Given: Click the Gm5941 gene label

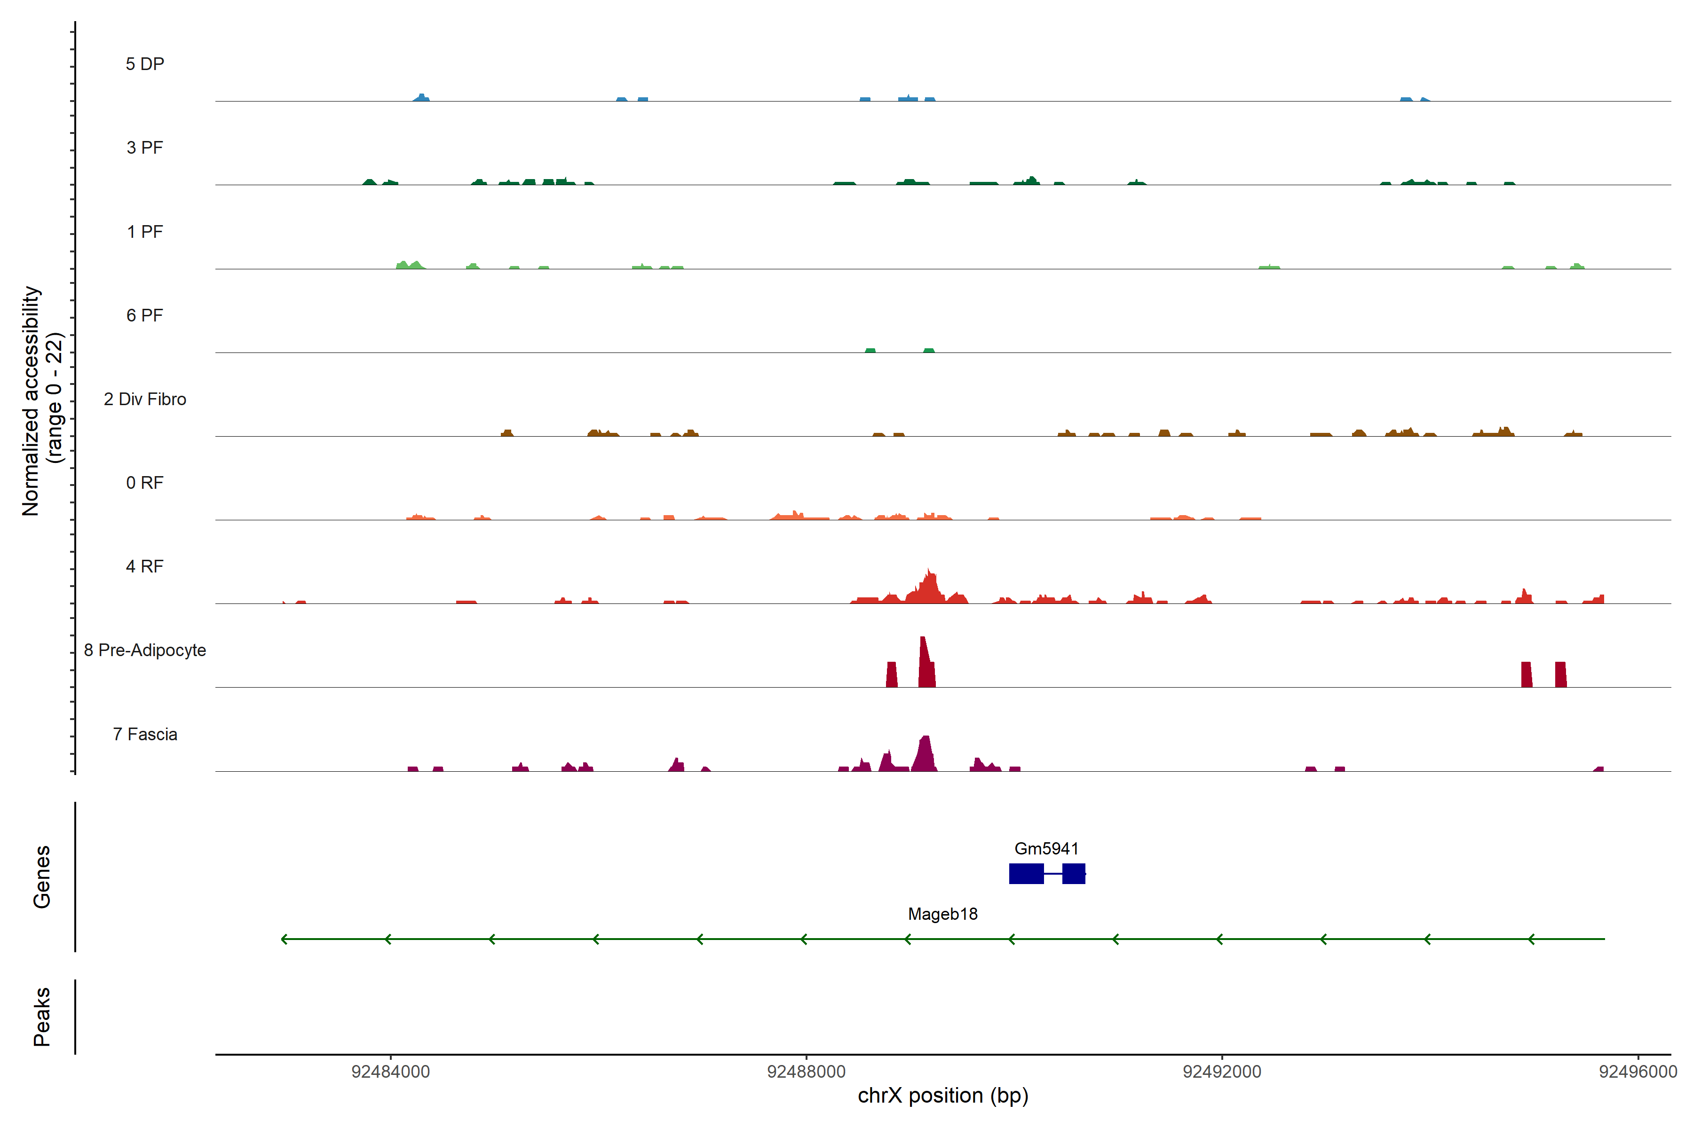Looking at the screenshot, I should click(x=1046, y=849).
